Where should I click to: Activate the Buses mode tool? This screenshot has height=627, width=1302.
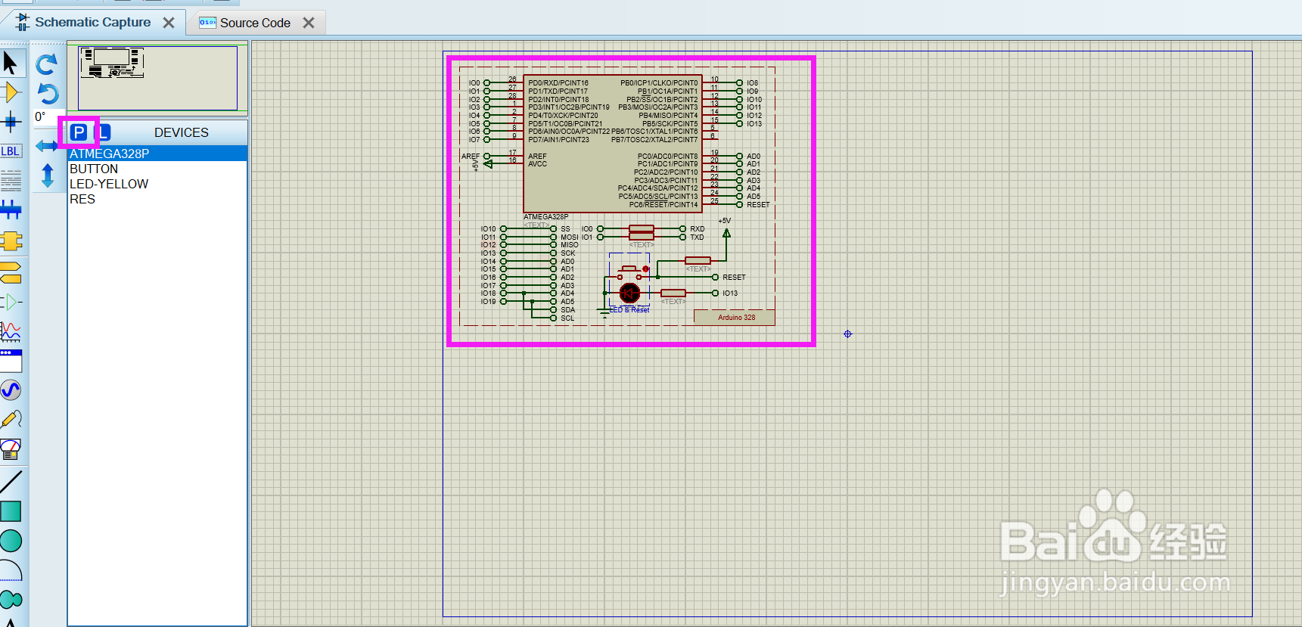pos(11,210)
